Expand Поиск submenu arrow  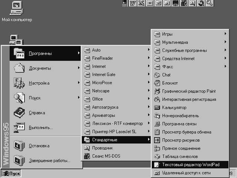coord(79,98)
